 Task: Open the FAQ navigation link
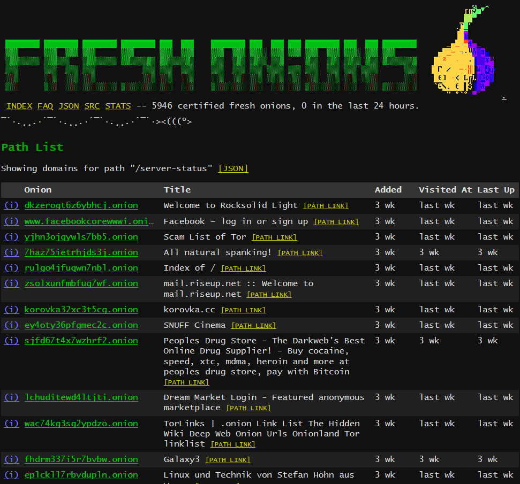[x=45, y=106]
